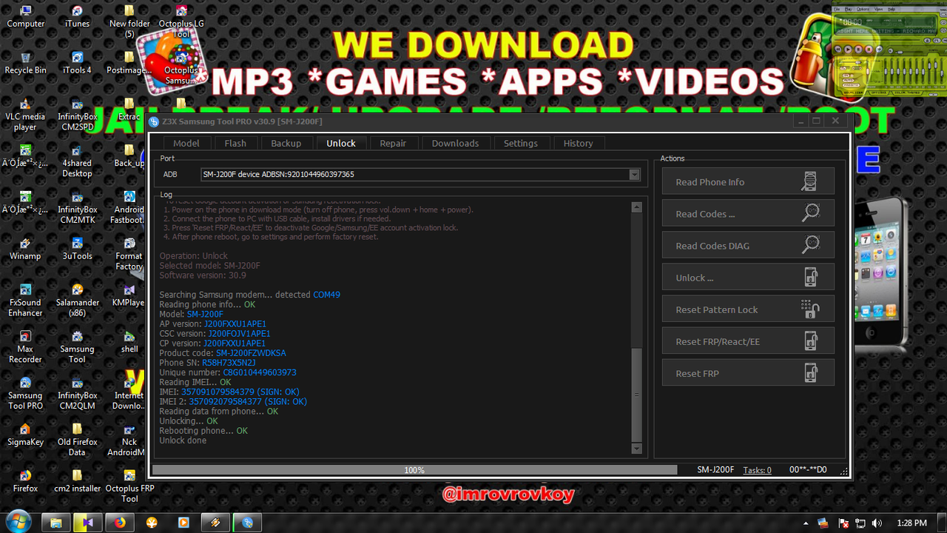Screen dimensions: 947x533
Task: Open Color Themes tab in Winamp
Action: (907, 93)
